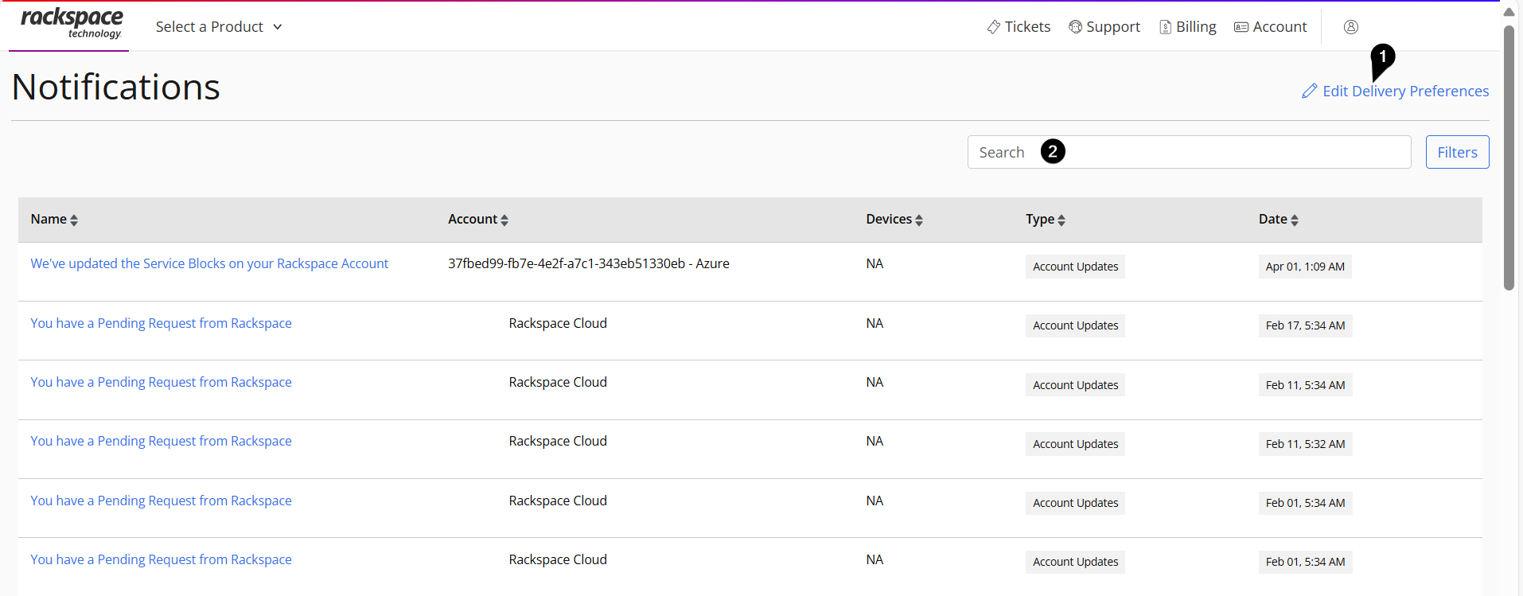Viewport: 1523px width, 596px height.
Task: Open the Select a Product dropdown
Action: tap(219, 27)
